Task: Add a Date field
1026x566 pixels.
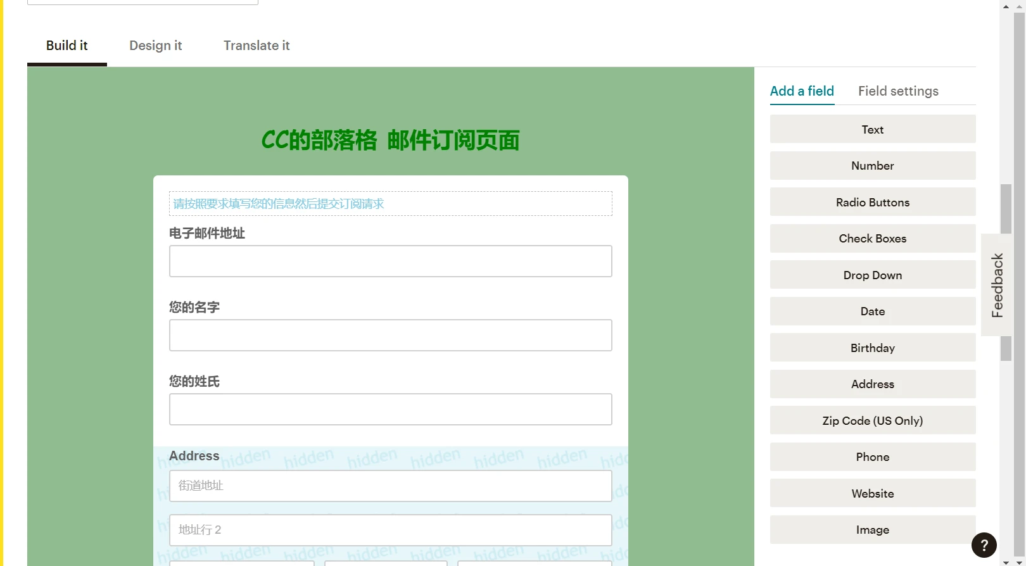Action: [873, 311]
